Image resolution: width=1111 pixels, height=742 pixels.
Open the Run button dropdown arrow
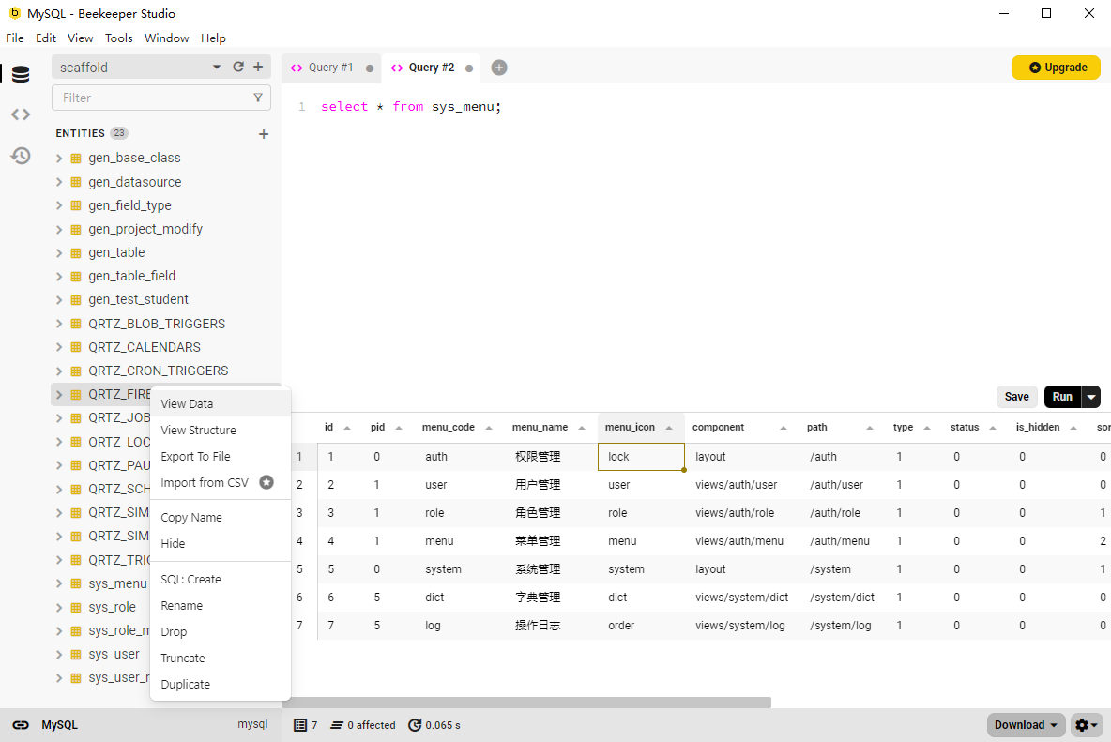point(1090,397)
